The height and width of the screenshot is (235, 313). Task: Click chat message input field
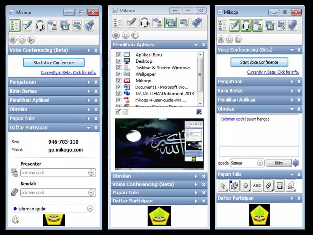[259, 151]
